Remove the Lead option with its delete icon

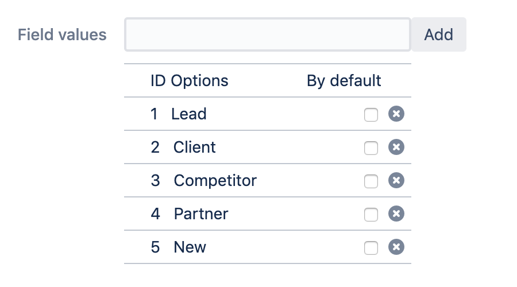point(396,114)
